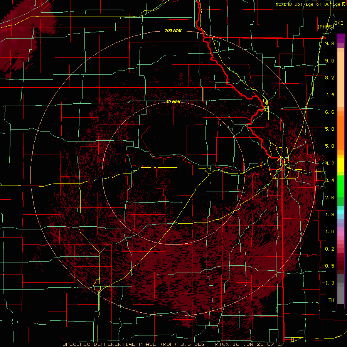Click the 3.4 value on the color scale
The height and width of the screenshot is (347, 347).
pyautogui.click(x=330, y=180)
